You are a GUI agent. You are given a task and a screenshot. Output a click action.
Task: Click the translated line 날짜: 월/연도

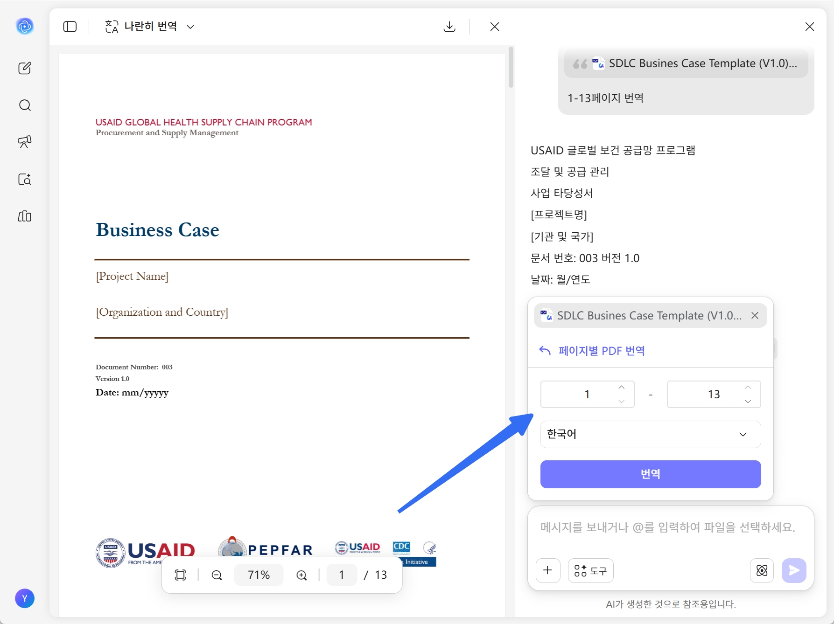tap(561, 279)
